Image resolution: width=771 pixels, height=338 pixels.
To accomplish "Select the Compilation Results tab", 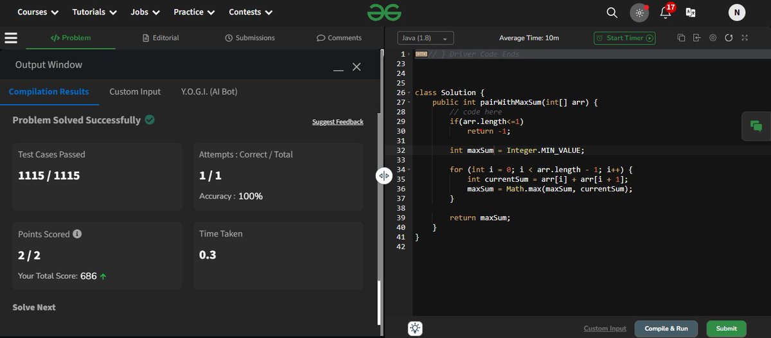I will point(49,92).
